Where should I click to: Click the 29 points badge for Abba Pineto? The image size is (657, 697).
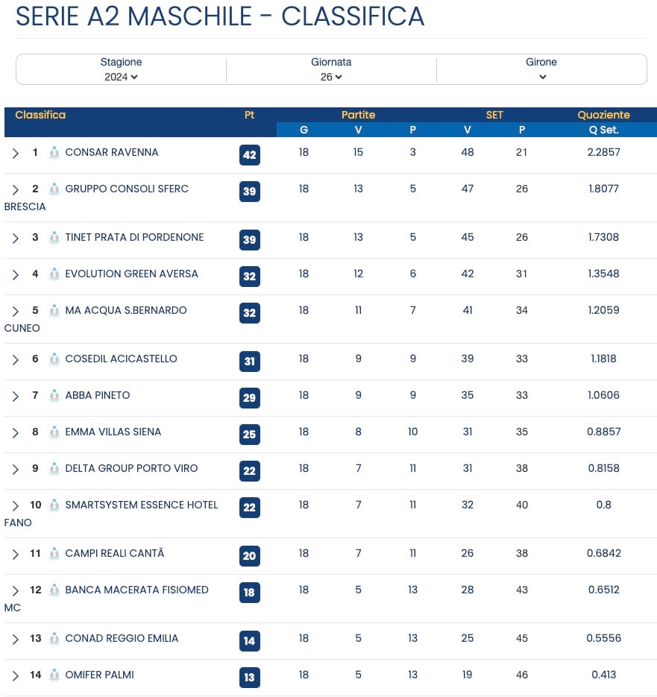point(250,397)
